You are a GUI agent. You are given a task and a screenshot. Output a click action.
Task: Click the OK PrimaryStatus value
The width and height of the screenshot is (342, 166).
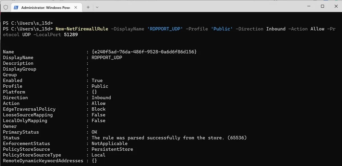click(95, 132)
